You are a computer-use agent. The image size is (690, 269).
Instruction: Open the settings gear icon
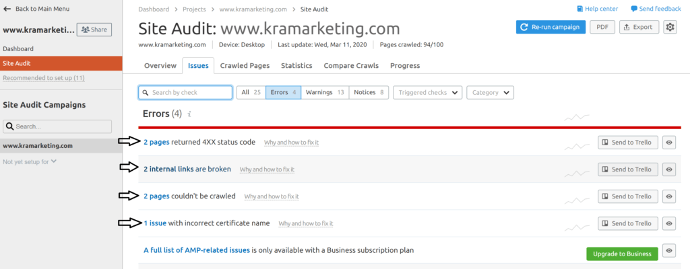[x=670, y=27]
